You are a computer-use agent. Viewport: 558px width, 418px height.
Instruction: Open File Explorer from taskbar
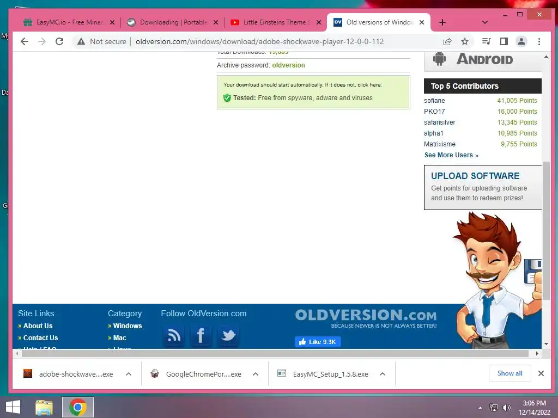44,407
